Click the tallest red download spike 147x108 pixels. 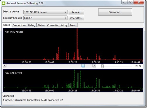[77, 44]
